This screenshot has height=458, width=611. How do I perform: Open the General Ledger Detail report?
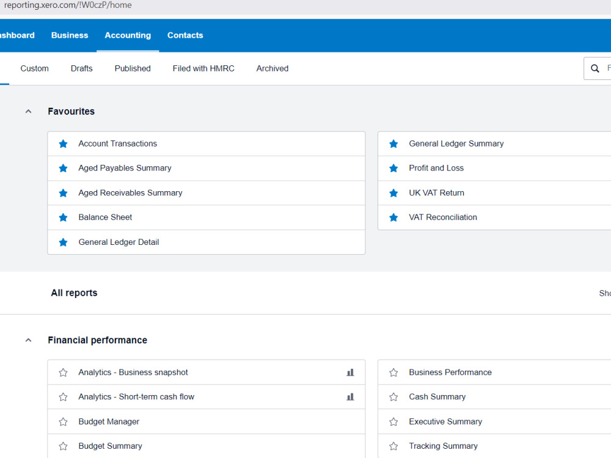click(x=119, y=242)
